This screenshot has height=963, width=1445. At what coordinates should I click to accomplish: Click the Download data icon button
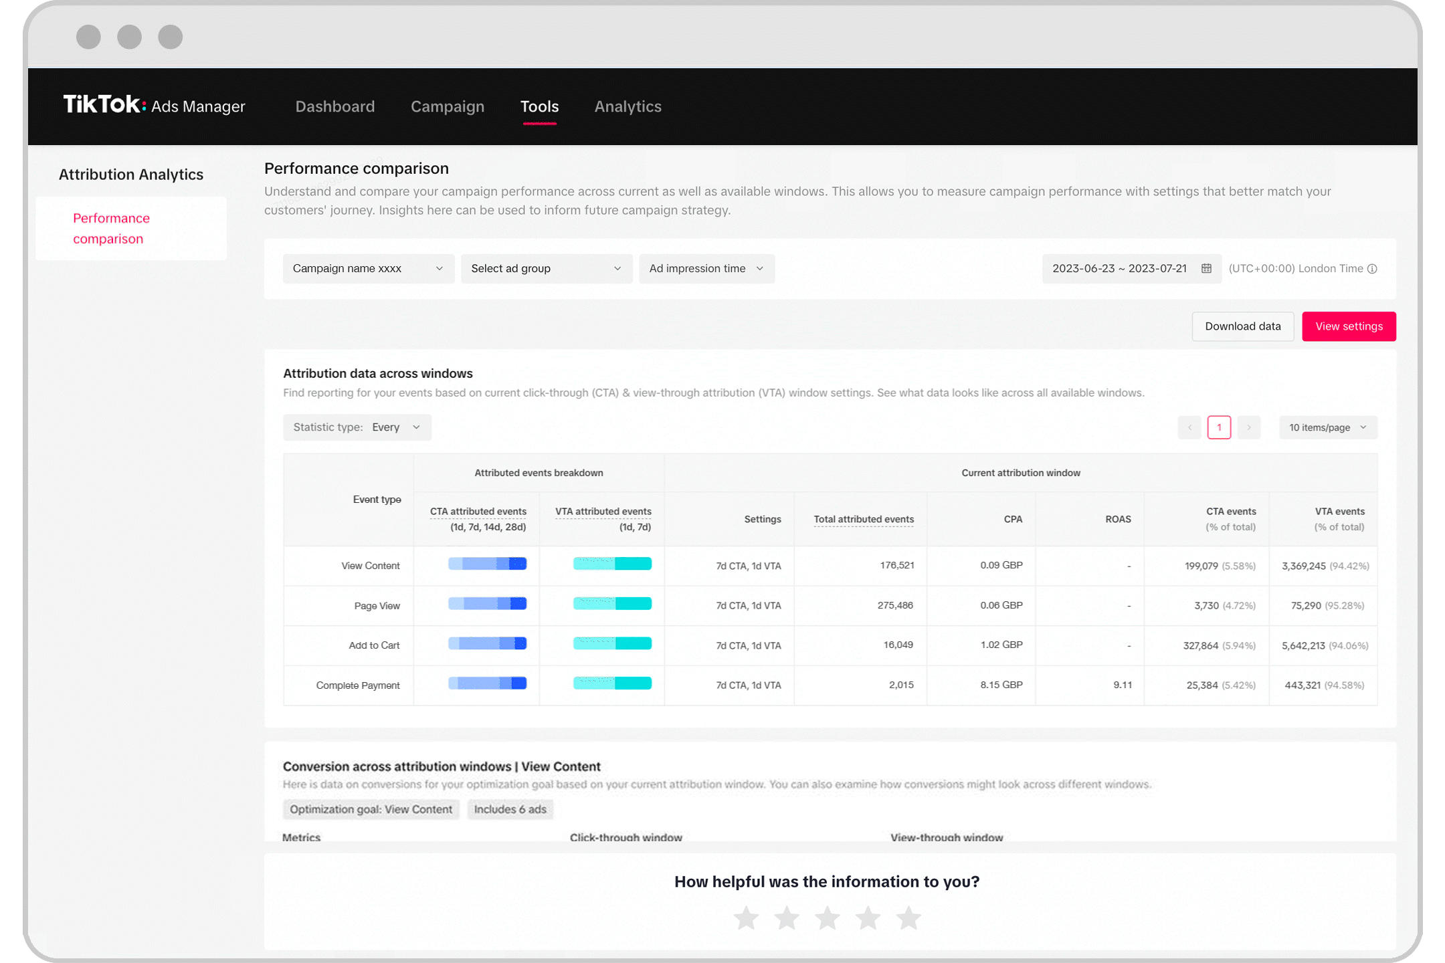tap(1242, 326)
